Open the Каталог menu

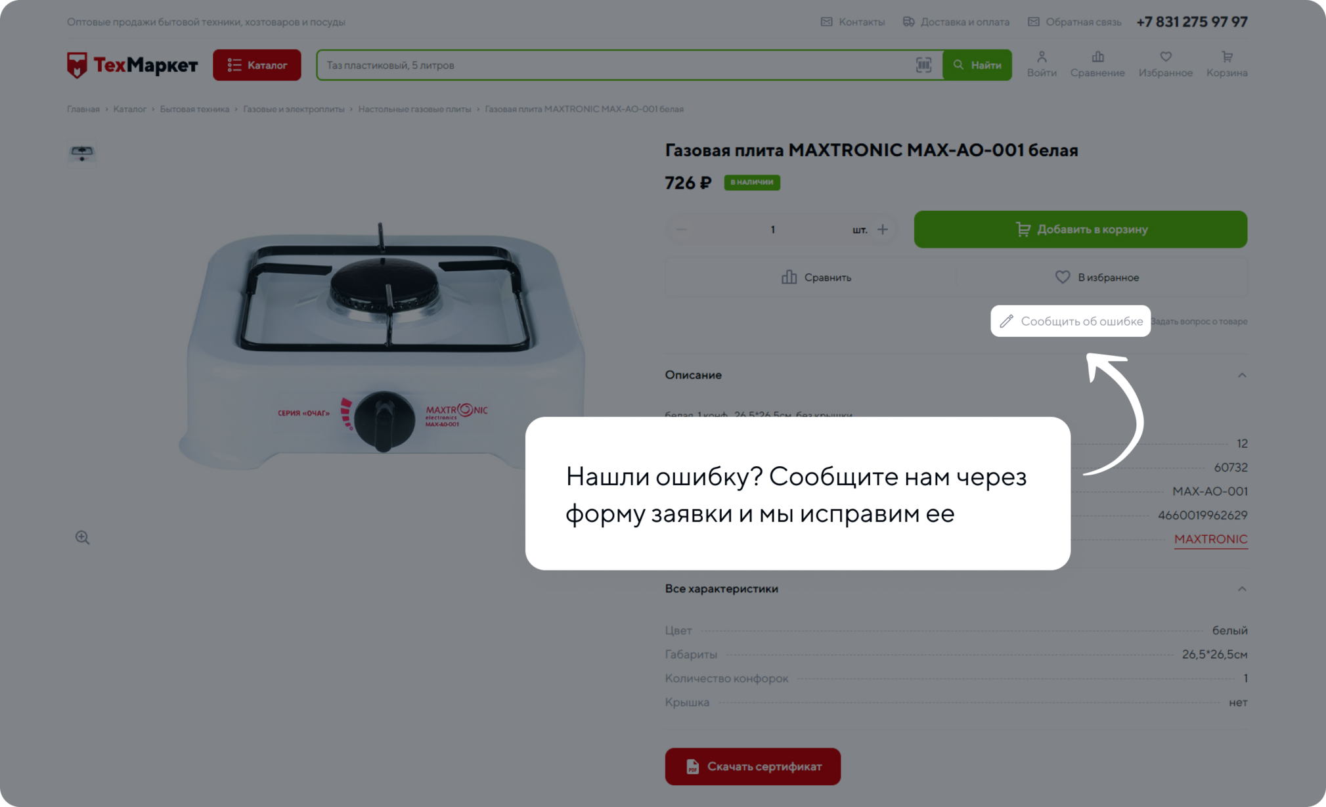tap(257, 65)
